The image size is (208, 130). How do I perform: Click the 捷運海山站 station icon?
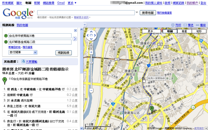click(122, 113)
